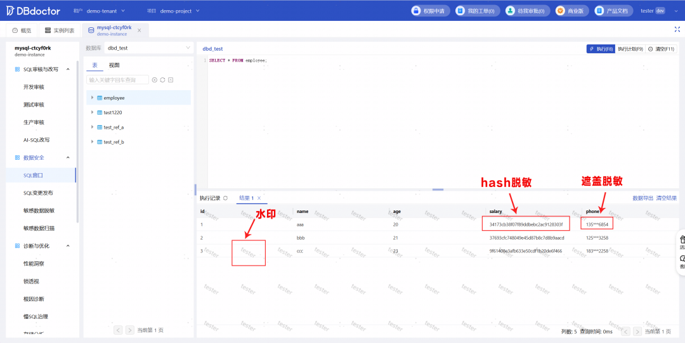This screenshot has width=685, height=343.
Task: Click the 数据安全 grid icon
Action: tap(17, 157)
